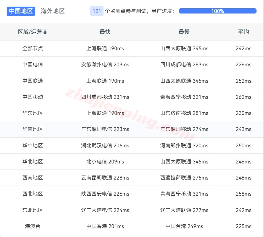Click the 121 monitoring points badge
This screenshot has height=237, width=264.
click(97, 11)
